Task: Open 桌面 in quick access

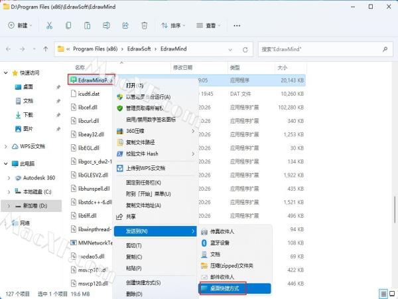Action: tap(28, 87)
